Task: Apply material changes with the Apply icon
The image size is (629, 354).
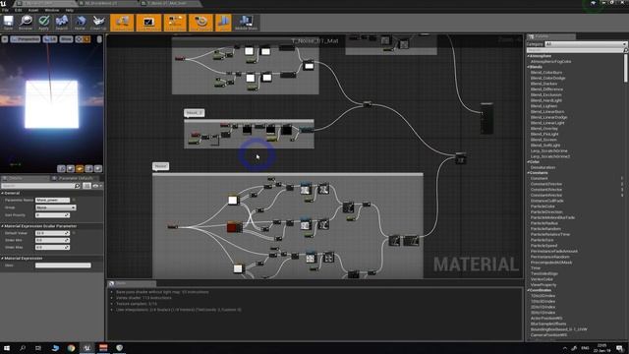Action: pyautogui.click(x=43, y=23)
